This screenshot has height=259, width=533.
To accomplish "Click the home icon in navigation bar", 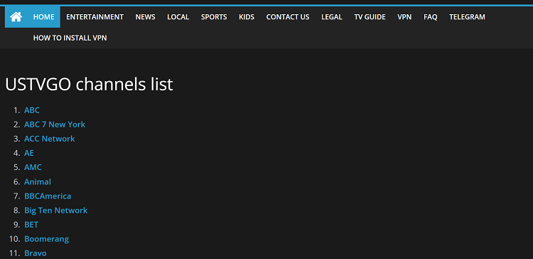I will pyautogui.click(x=16, y=16).
